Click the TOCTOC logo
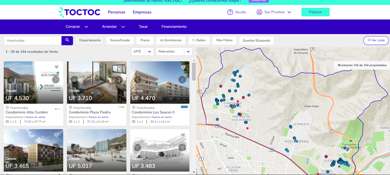Screen dimensions: 390x175 (79, 12)
